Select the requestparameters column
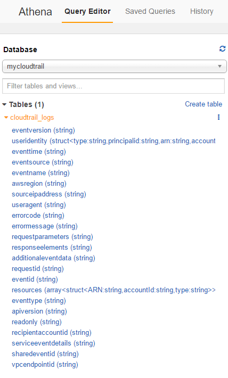Image resolution: width=228 pixels, height=378 pixels. pos(52,237)
